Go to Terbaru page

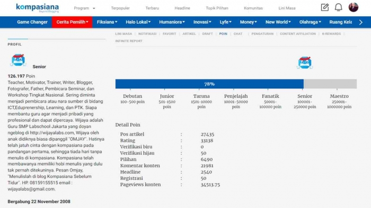152,8
